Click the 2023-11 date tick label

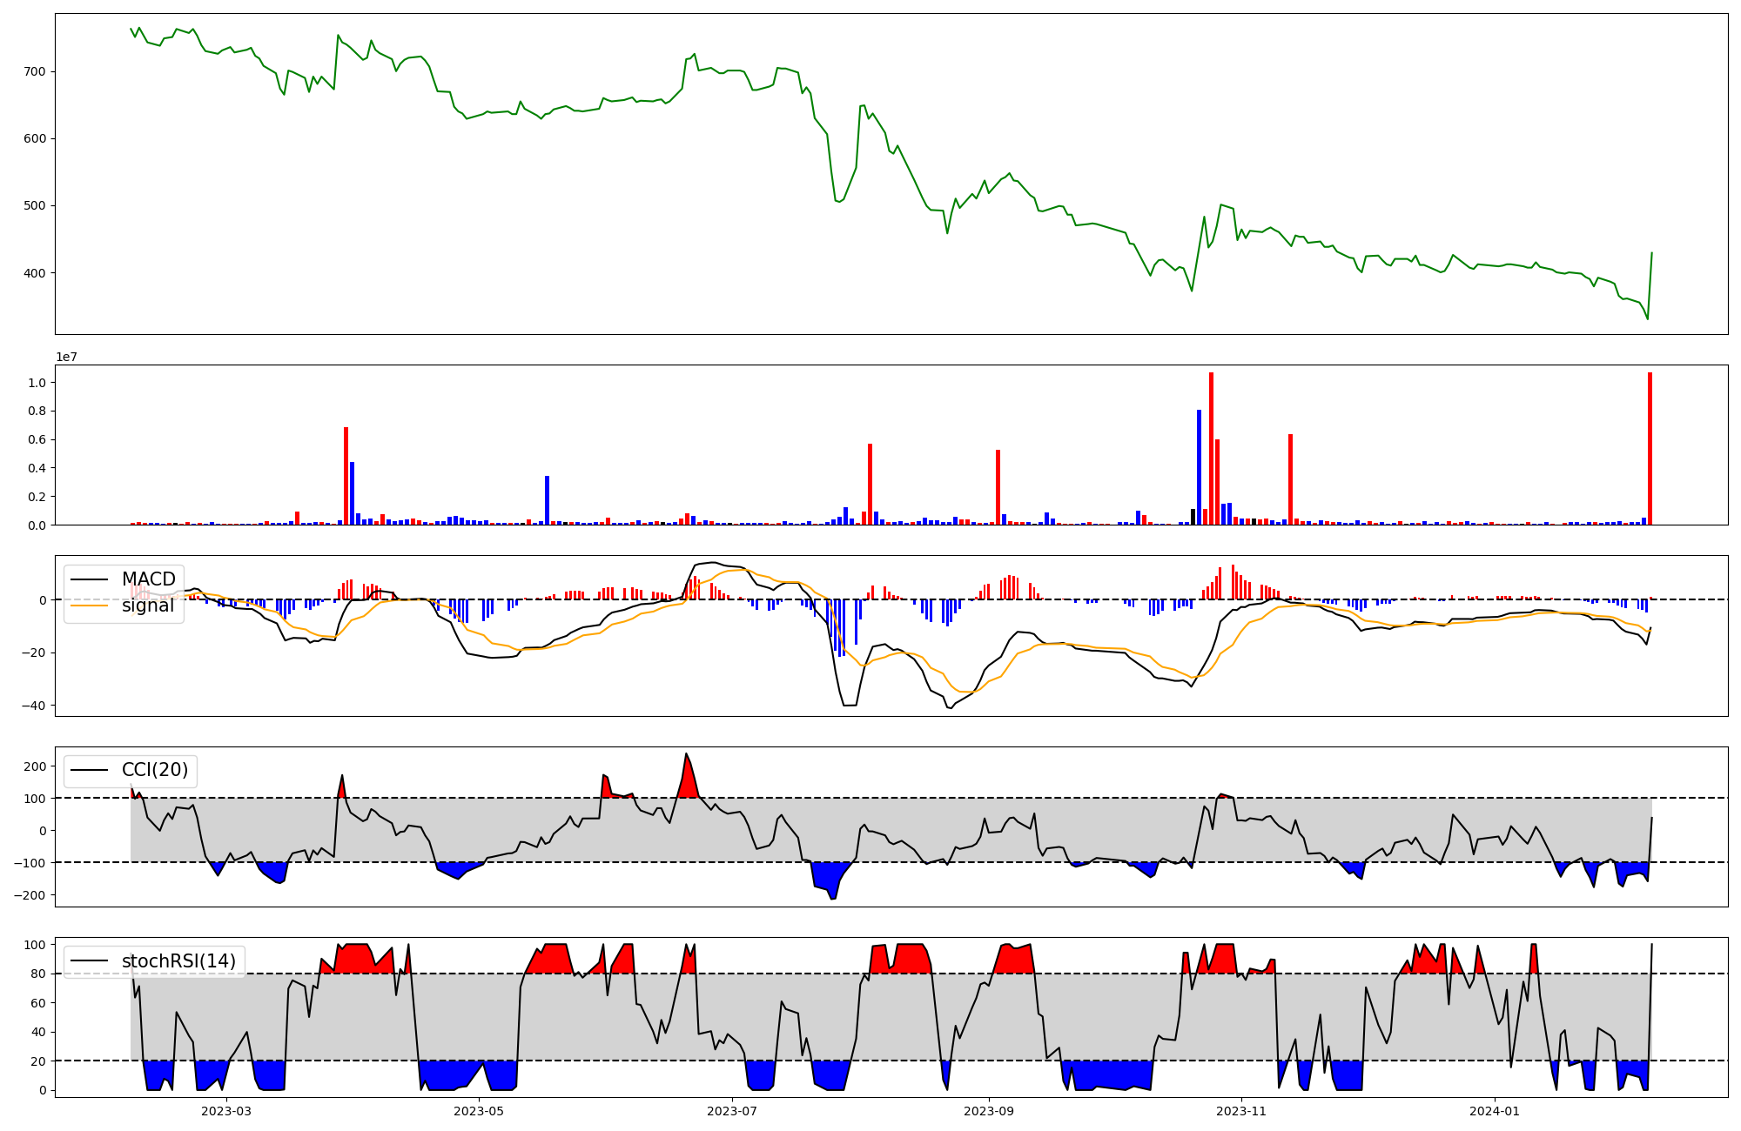tap(1241, 1111)
